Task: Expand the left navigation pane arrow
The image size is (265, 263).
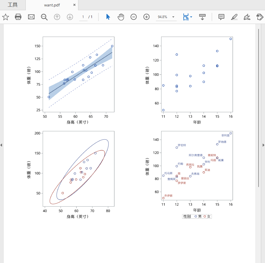Action: click(x=1, y=145)
